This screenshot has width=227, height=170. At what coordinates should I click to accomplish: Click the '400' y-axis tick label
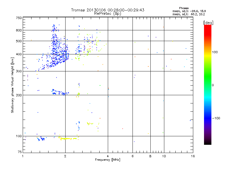(x=19, y=54)
